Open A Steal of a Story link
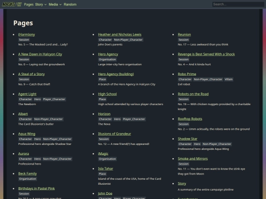This screenshot has width=266, height=199. click(32, 74)
